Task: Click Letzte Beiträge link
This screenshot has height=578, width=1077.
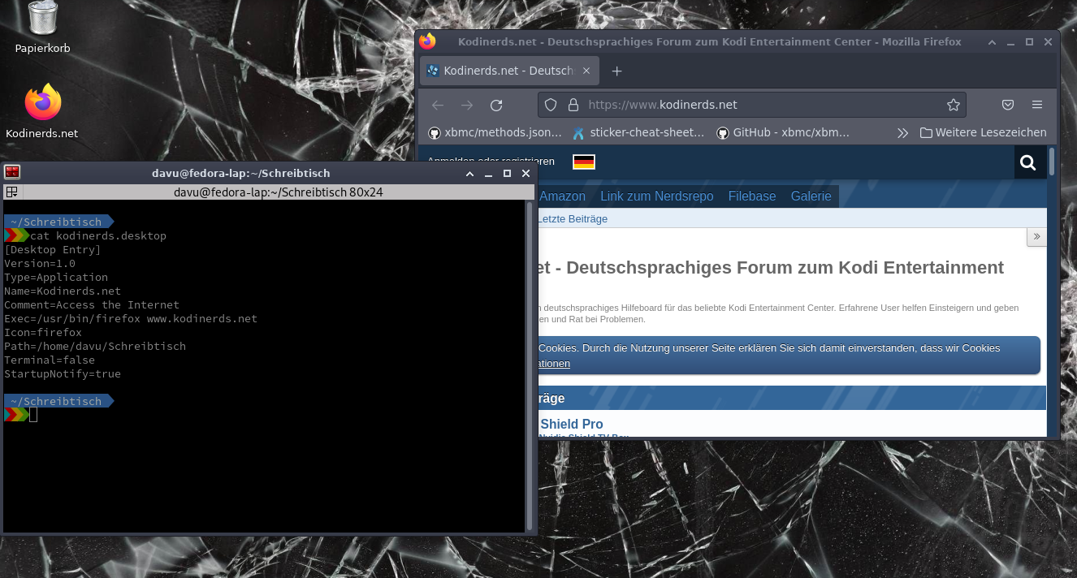Action: pos(572,218)
